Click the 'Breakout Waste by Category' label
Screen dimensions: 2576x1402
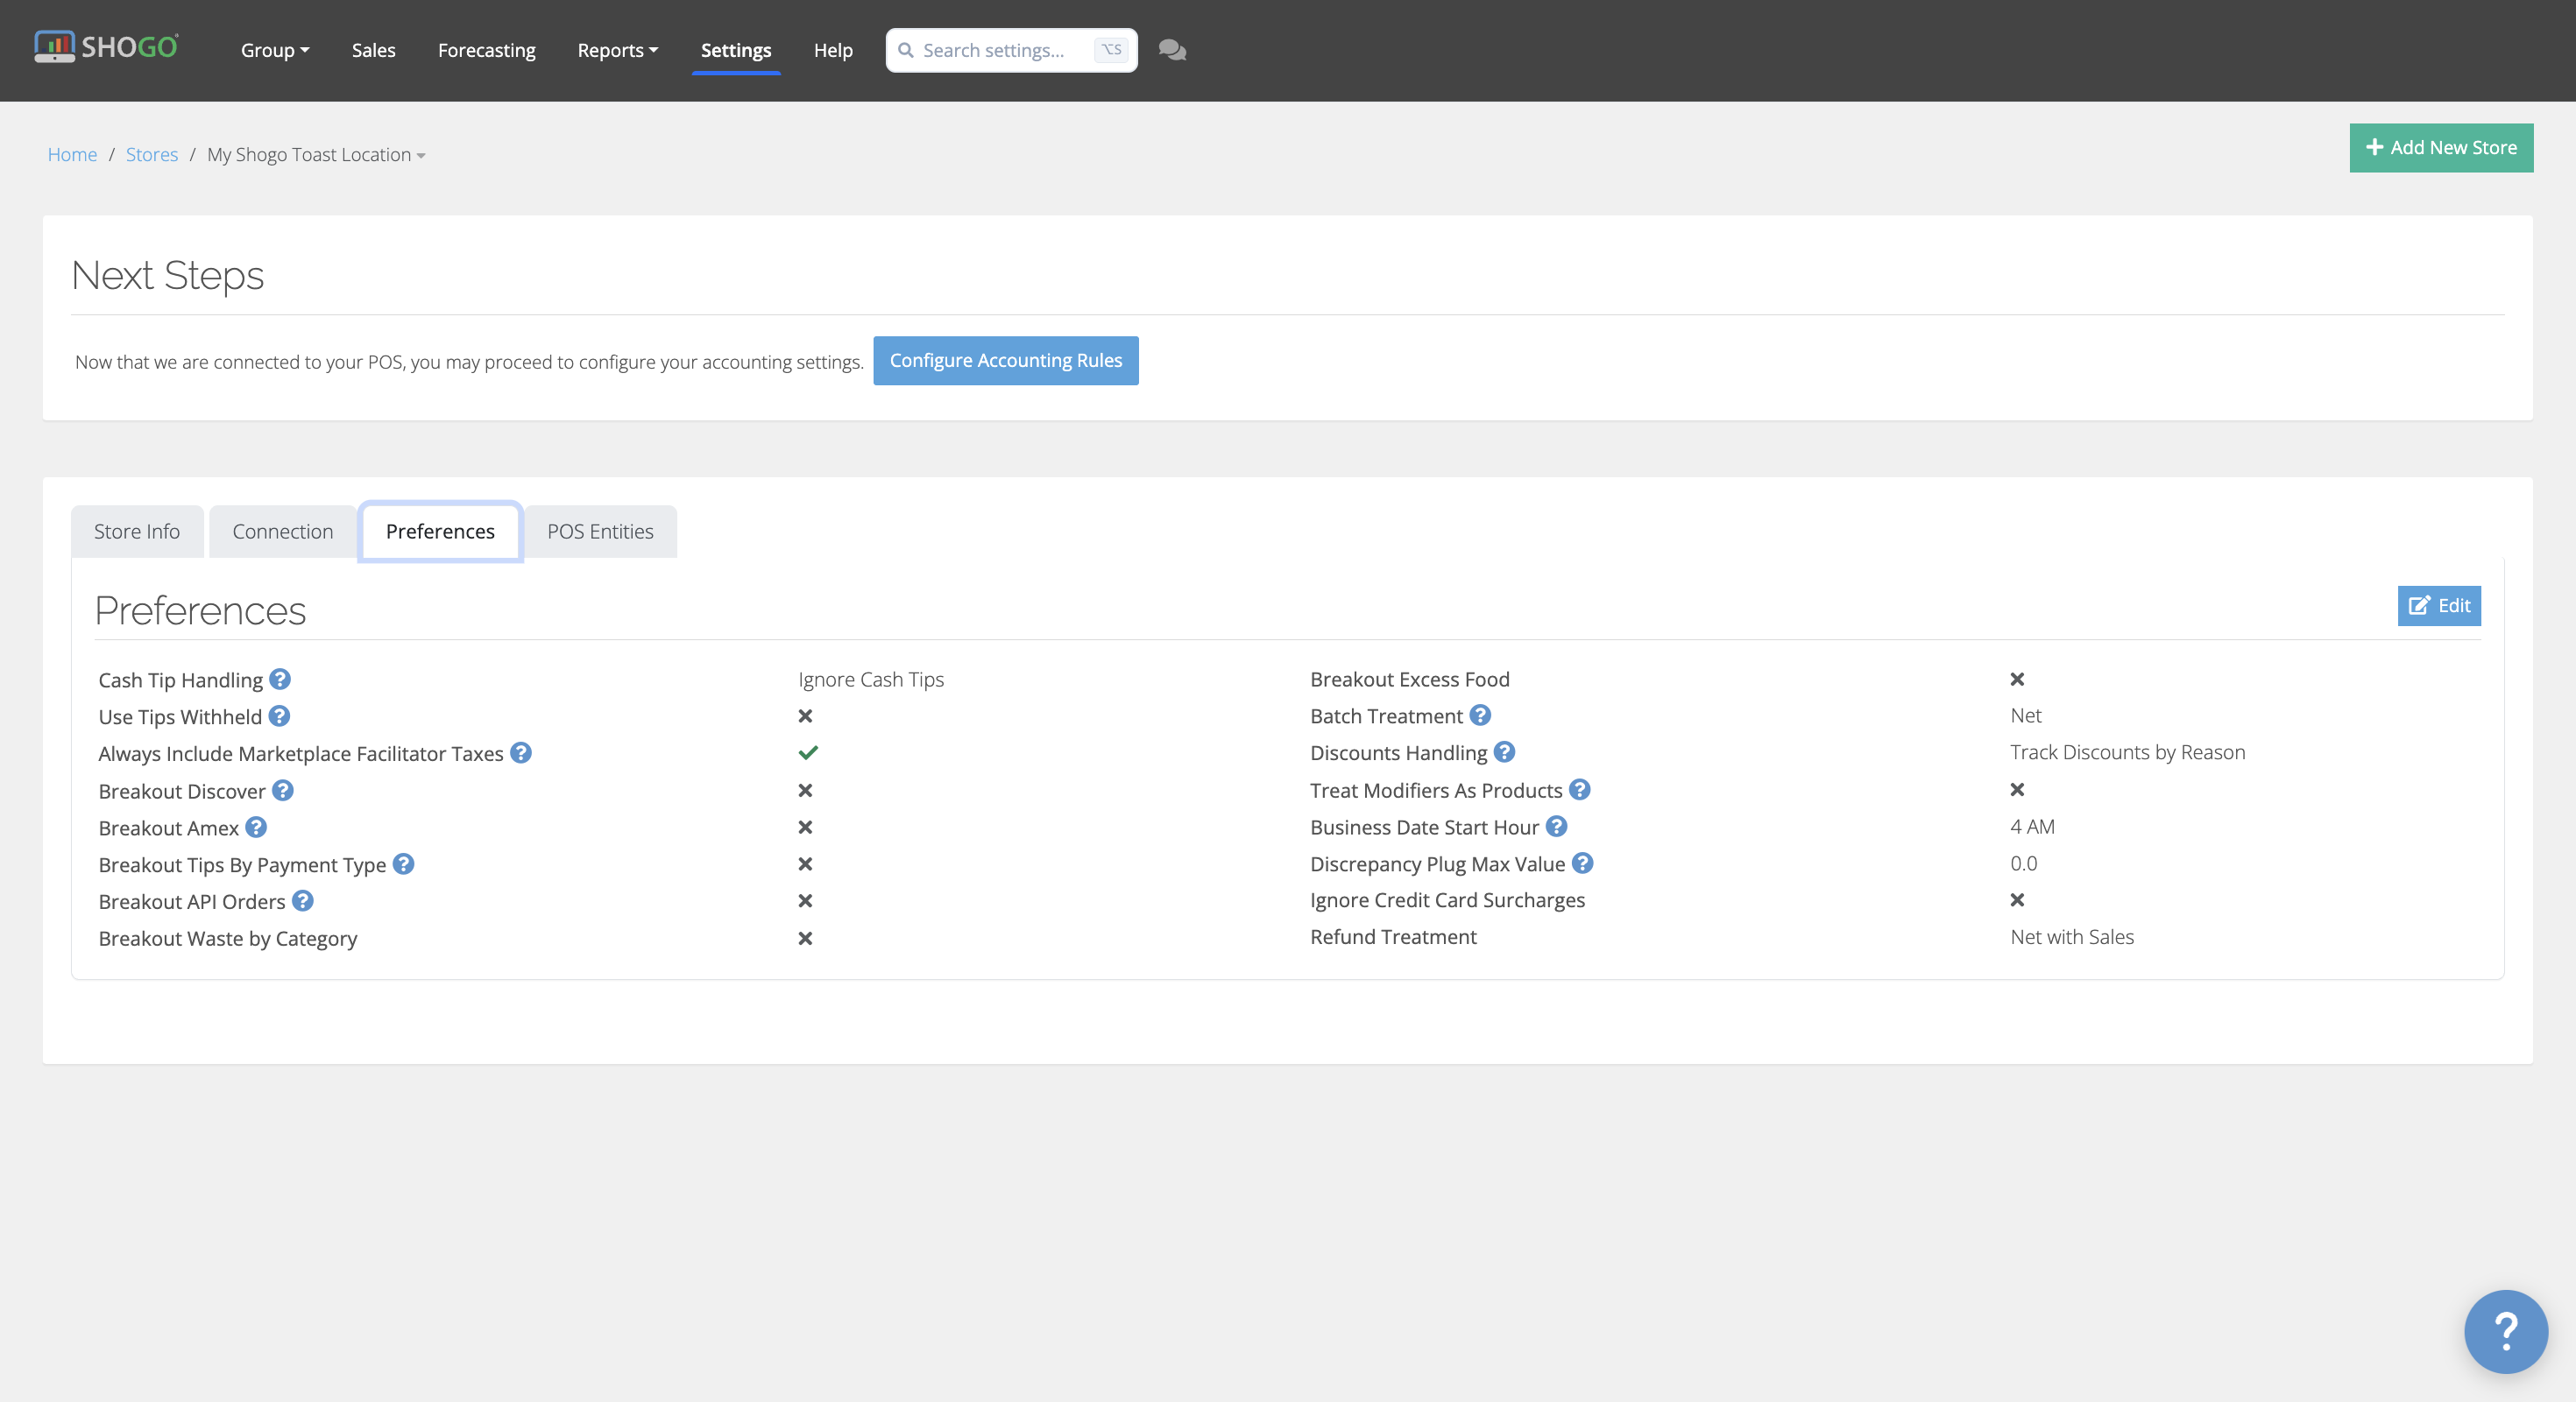[x=228, y=939]
